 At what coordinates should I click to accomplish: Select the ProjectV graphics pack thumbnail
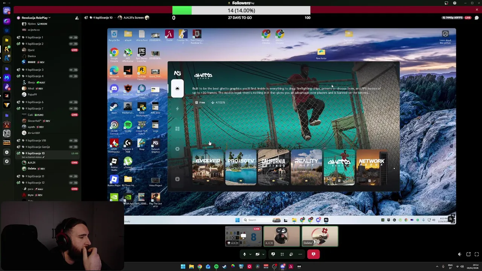[x=241, y=167]
